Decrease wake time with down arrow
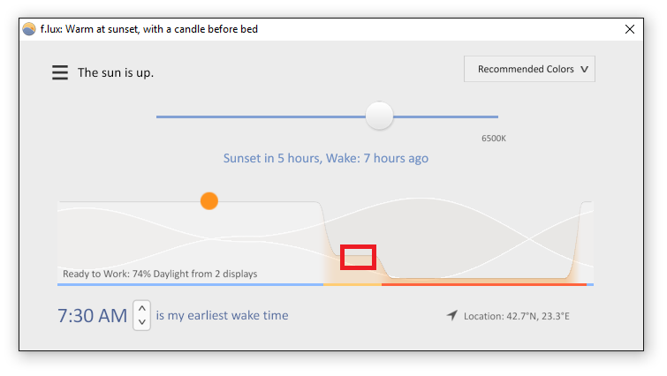Viewport: 667px width, 376px height. pyautogui.click(x=142, y=322)
